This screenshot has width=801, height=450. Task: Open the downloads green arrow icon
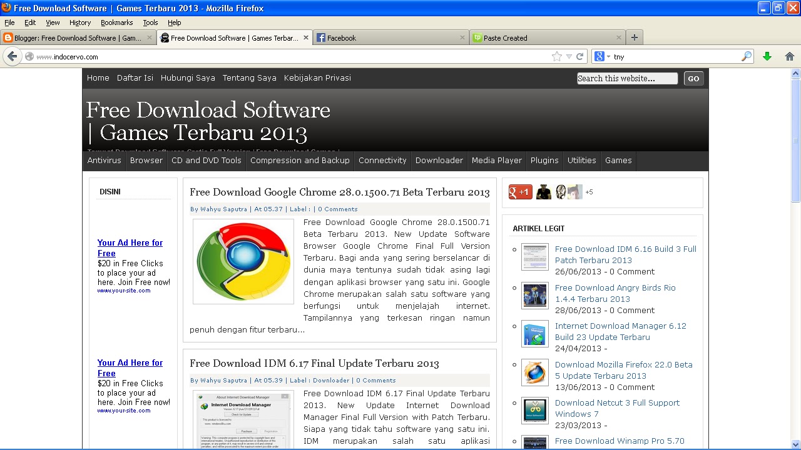(x=767, y=56)
